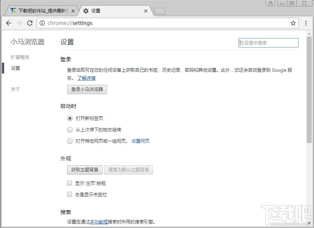
Task: Focus the 在设置中搜索 search field
Action: [268, 43]
